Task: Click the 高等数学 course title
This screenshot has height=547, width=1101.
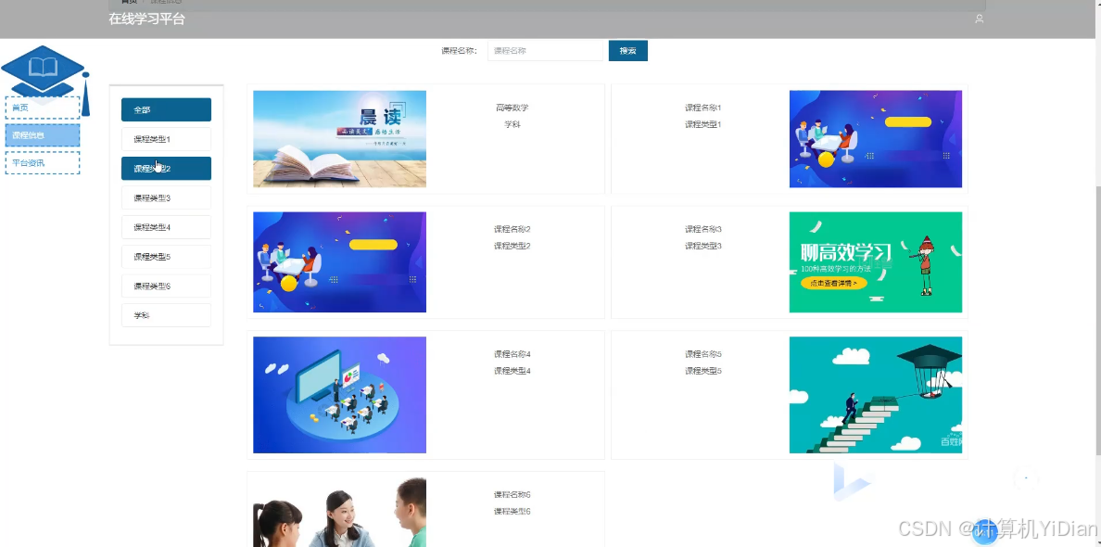Action: (x=512, y=108)
